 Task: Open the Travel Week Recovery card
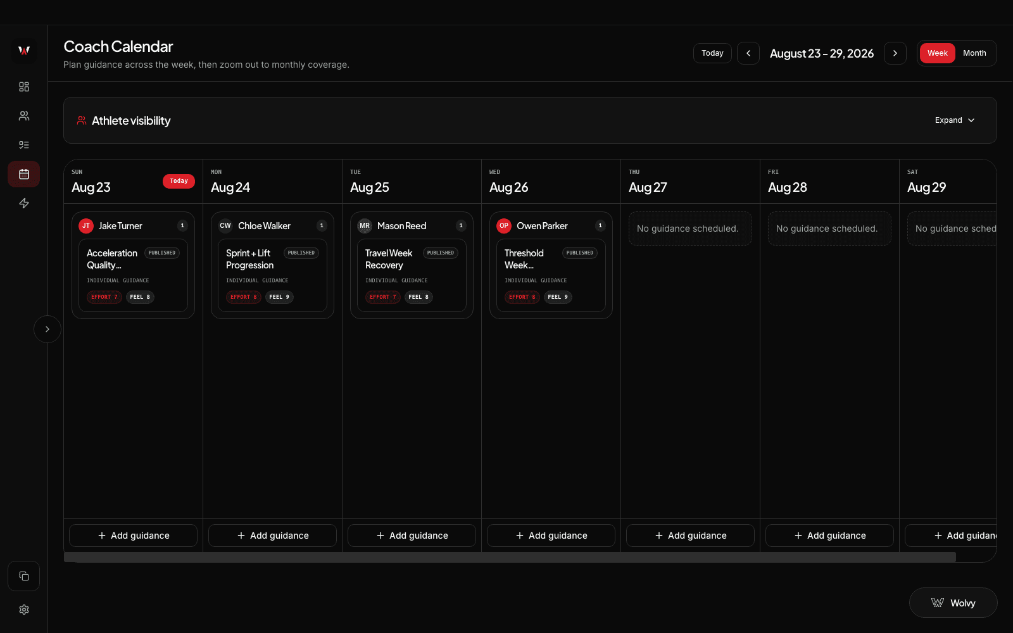pyautogui.click(x=412, y=275)
